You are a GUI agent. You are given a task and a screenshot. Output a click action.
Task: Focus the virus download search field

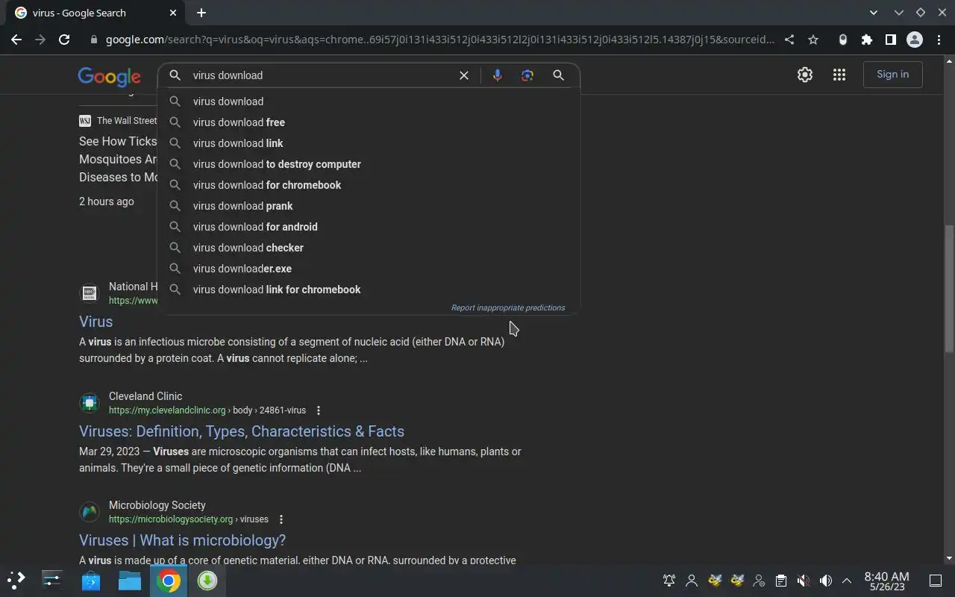(321, 75)
